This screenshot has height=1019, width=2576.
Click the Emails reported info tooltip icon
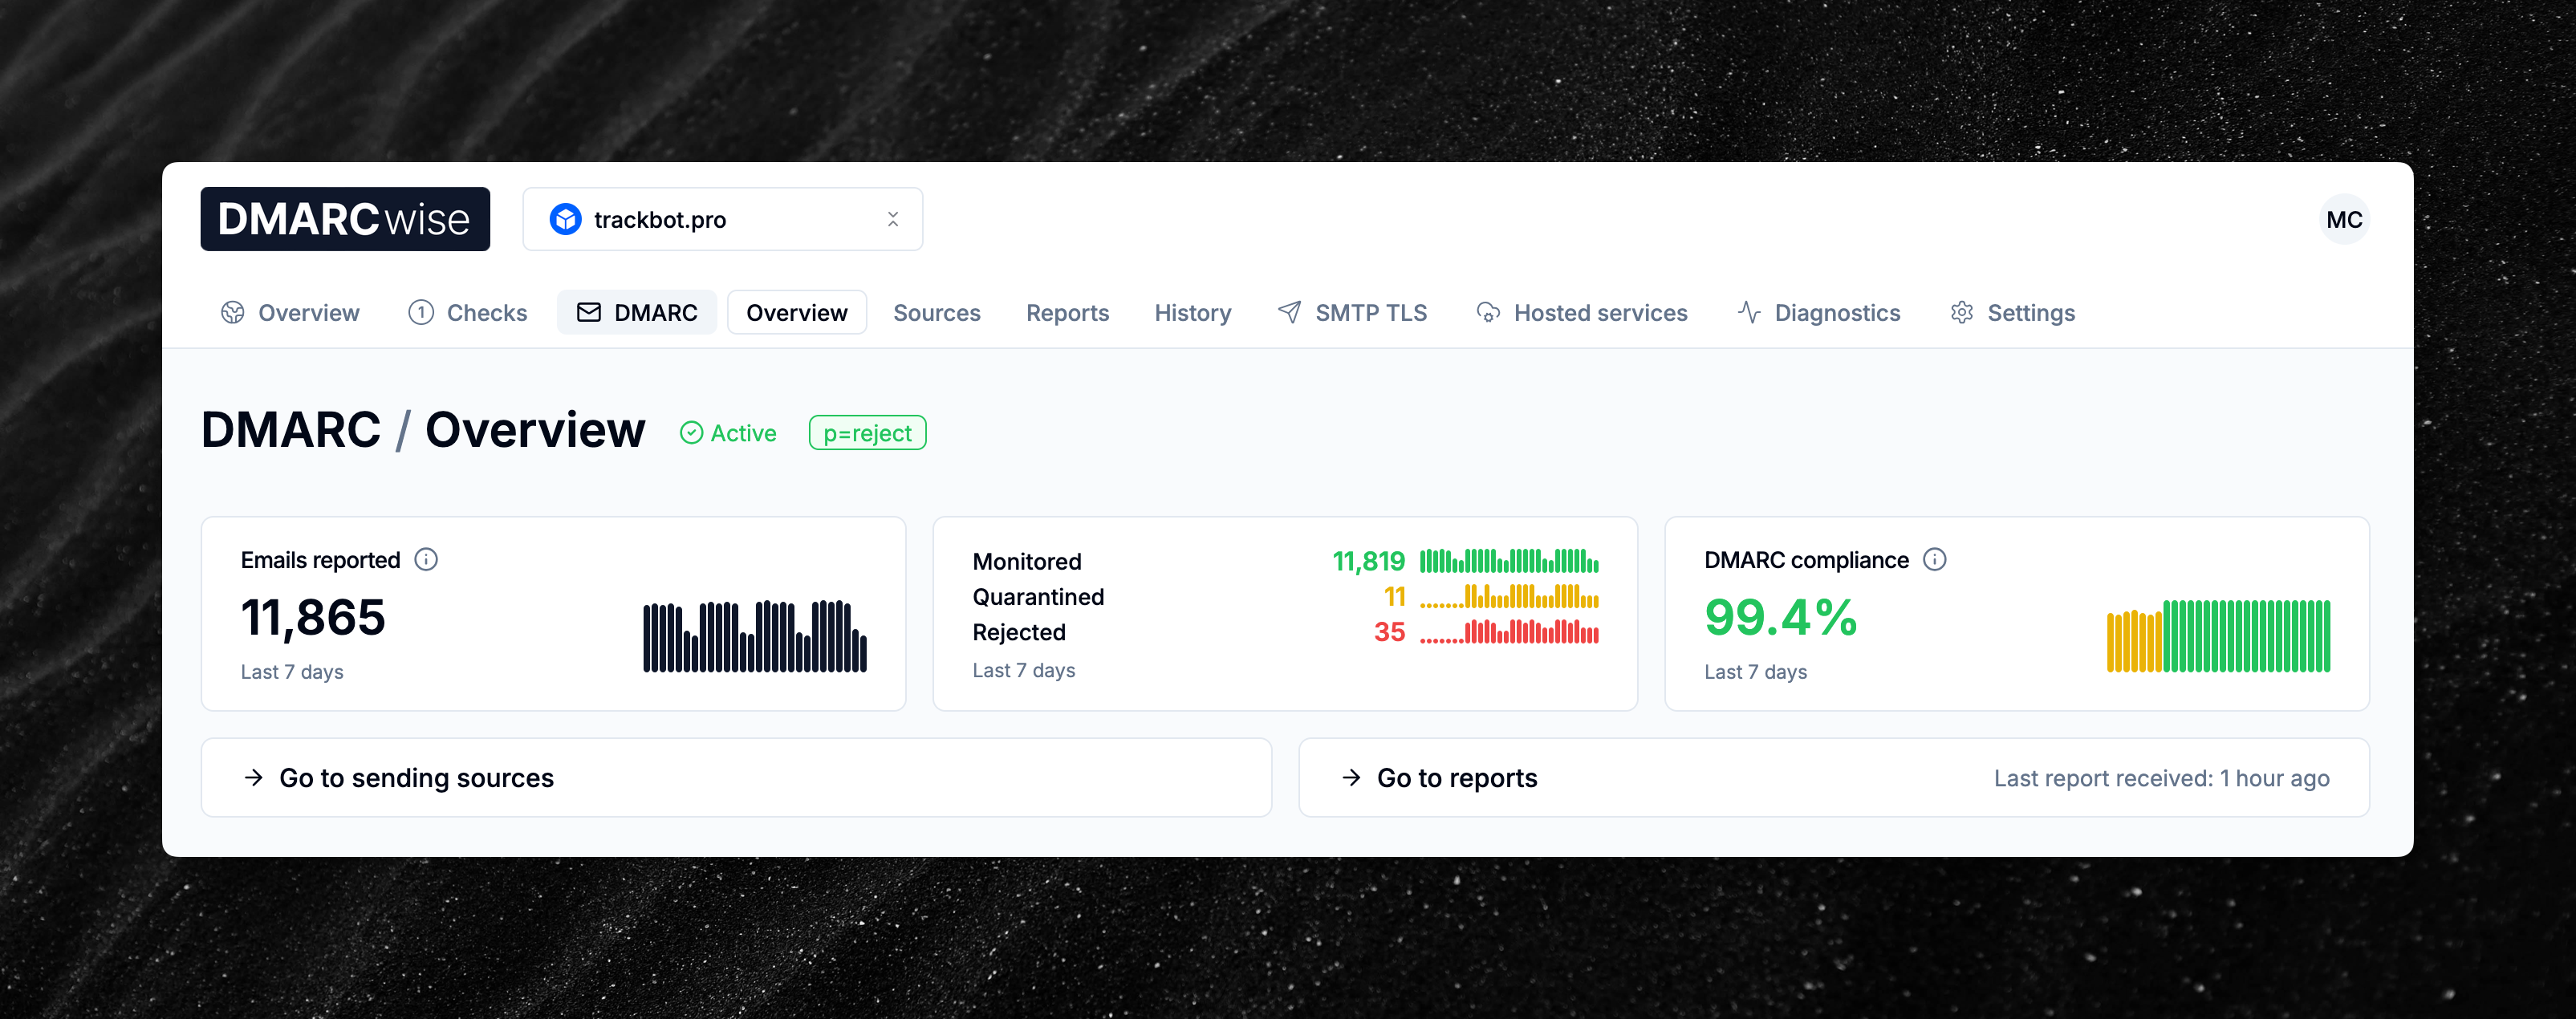click(x=427, y=559)
